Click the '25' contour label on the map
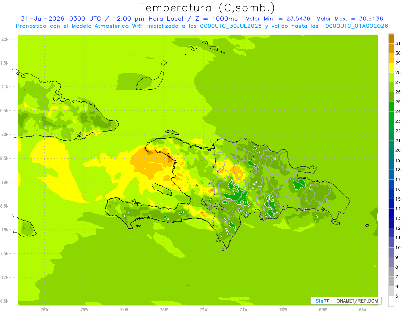The image size is (407, 314). click(x=237, y=187)
